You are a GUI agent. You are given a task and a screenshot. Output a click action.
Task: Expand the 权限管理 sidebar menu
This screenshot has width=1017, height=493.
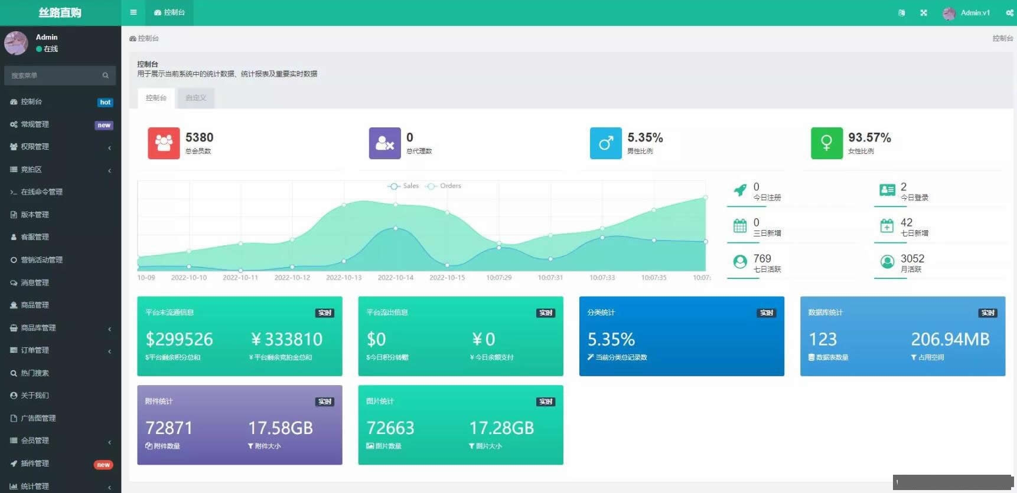(x=59, y=147)
